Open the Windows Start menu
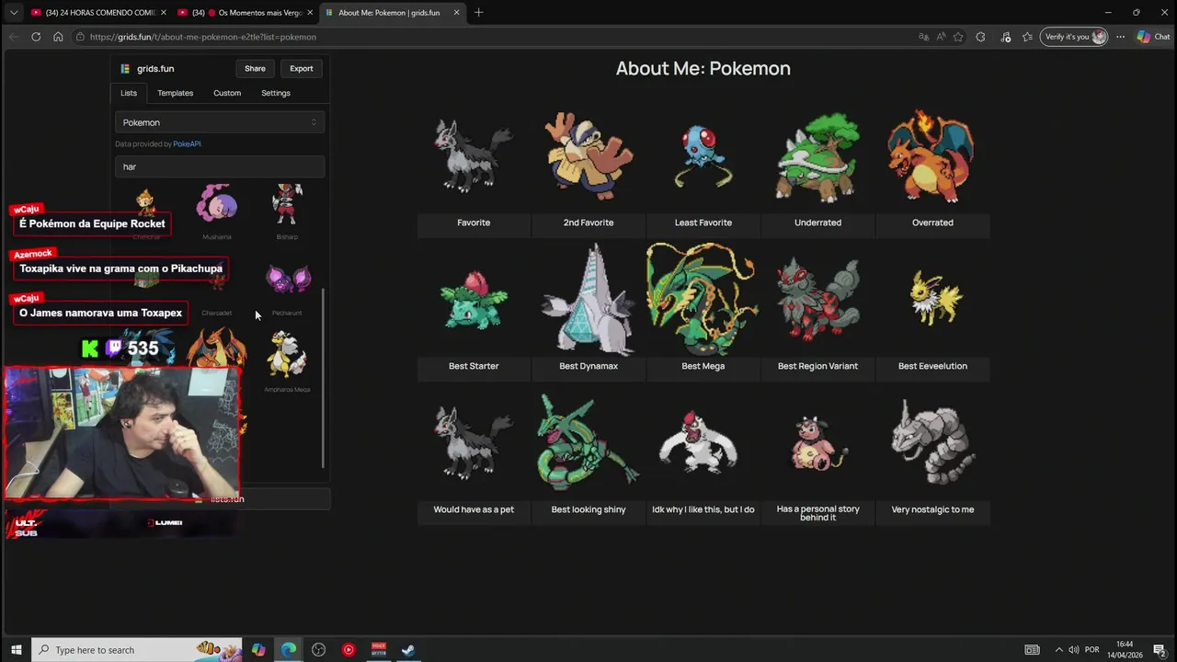This screenshot has height=662, width=1177. pos(16,650)
